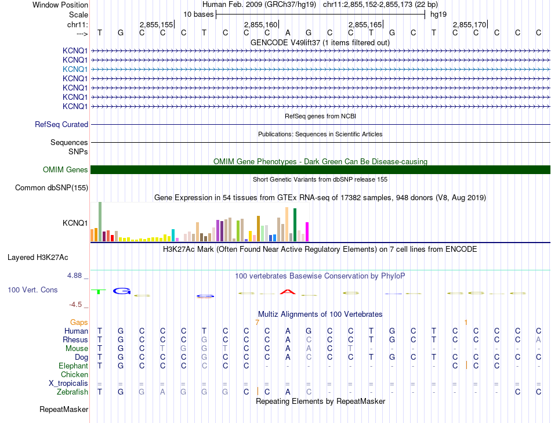Click the red 'A' conservation logo letter

point(287,291)
